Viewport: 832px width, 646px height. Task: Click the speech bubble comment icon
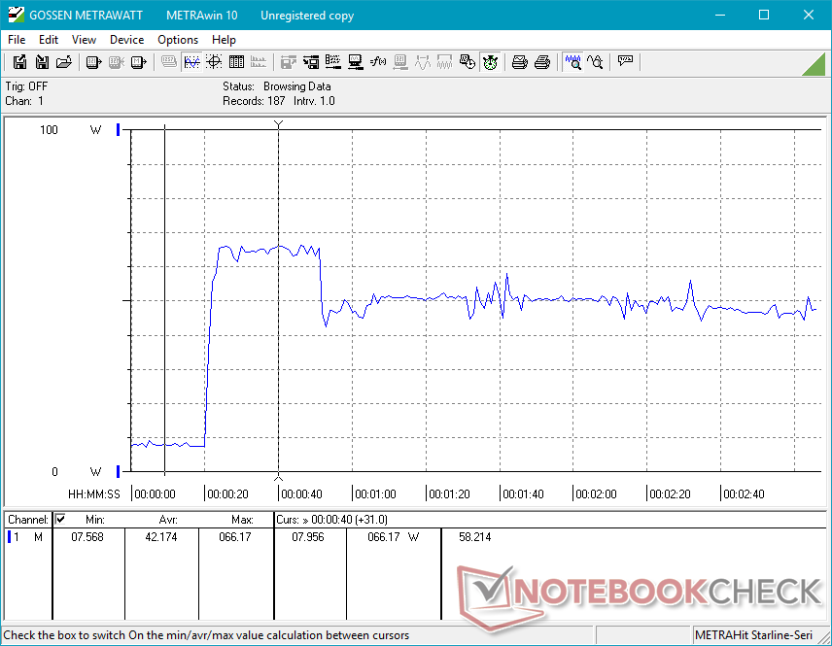click(625, 62)
